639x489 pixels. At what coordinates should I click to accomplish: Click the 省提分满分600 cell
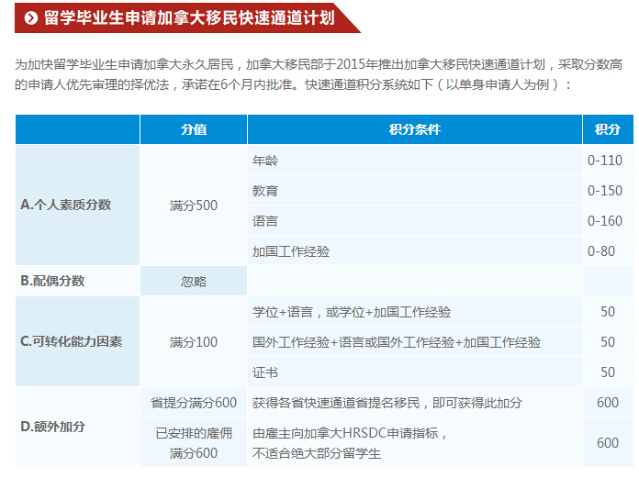(194, 402)
